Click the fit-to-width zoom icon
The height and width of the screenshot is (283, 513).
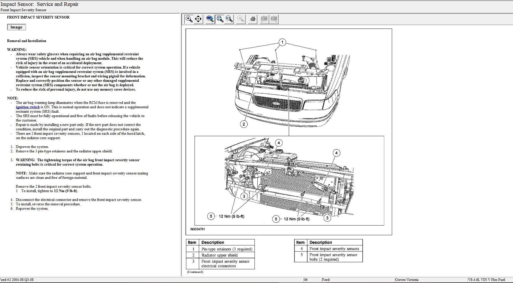(x=229, y=19)
